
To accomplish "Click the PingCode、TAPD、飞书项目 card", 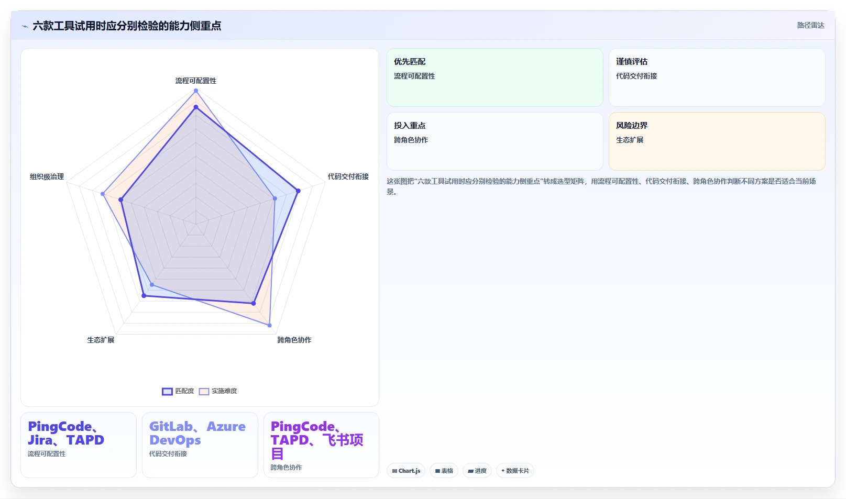I will tap(321, 445).
